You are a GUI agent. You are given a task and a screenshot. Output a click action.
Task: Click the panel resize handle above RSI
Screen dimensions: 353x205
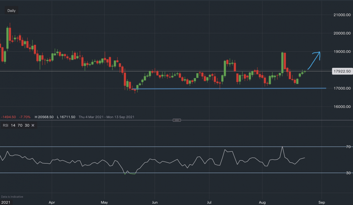pos(177,120)
